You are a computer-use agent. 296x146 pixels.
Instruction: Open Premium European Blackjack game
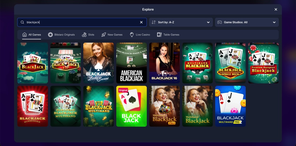pos(263,63)
